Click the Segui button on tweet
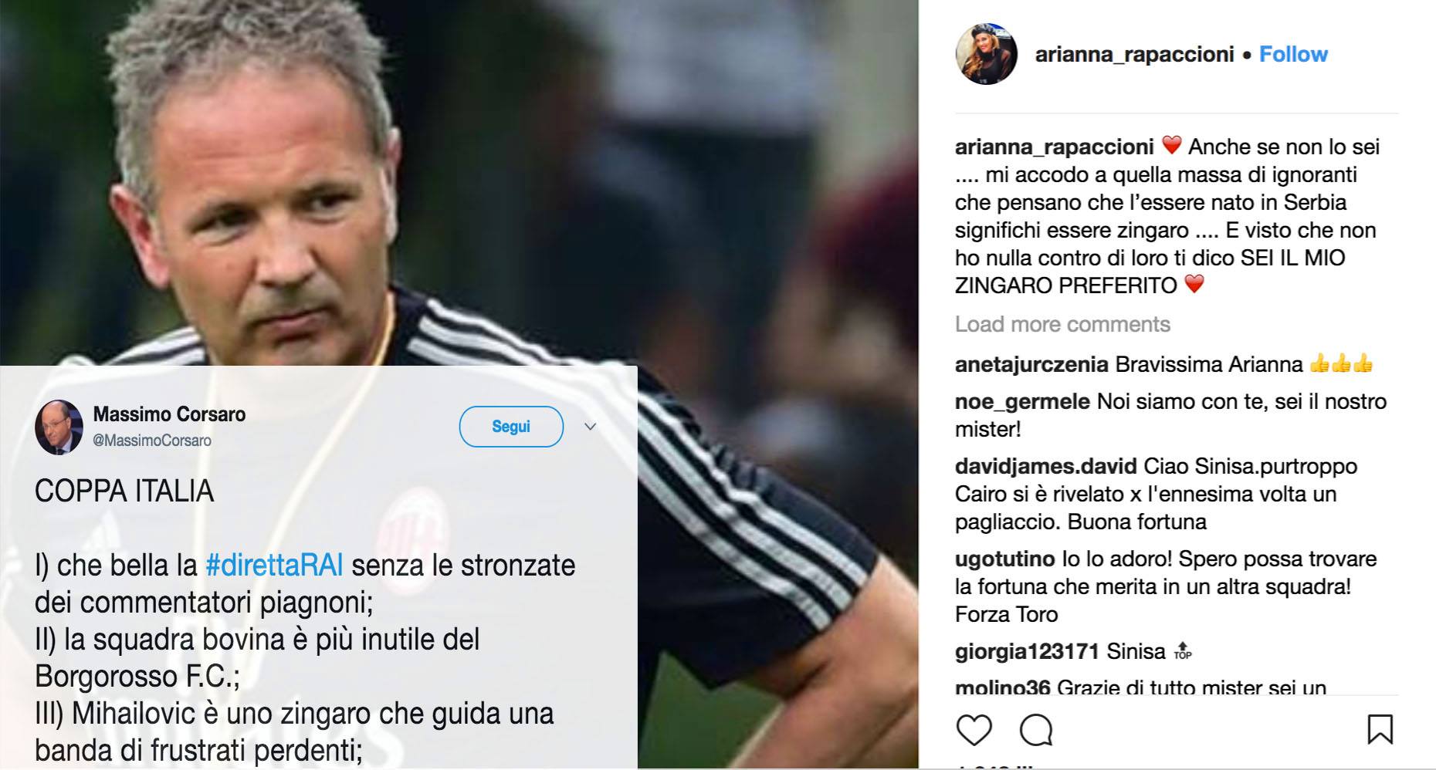 (511, 427)
